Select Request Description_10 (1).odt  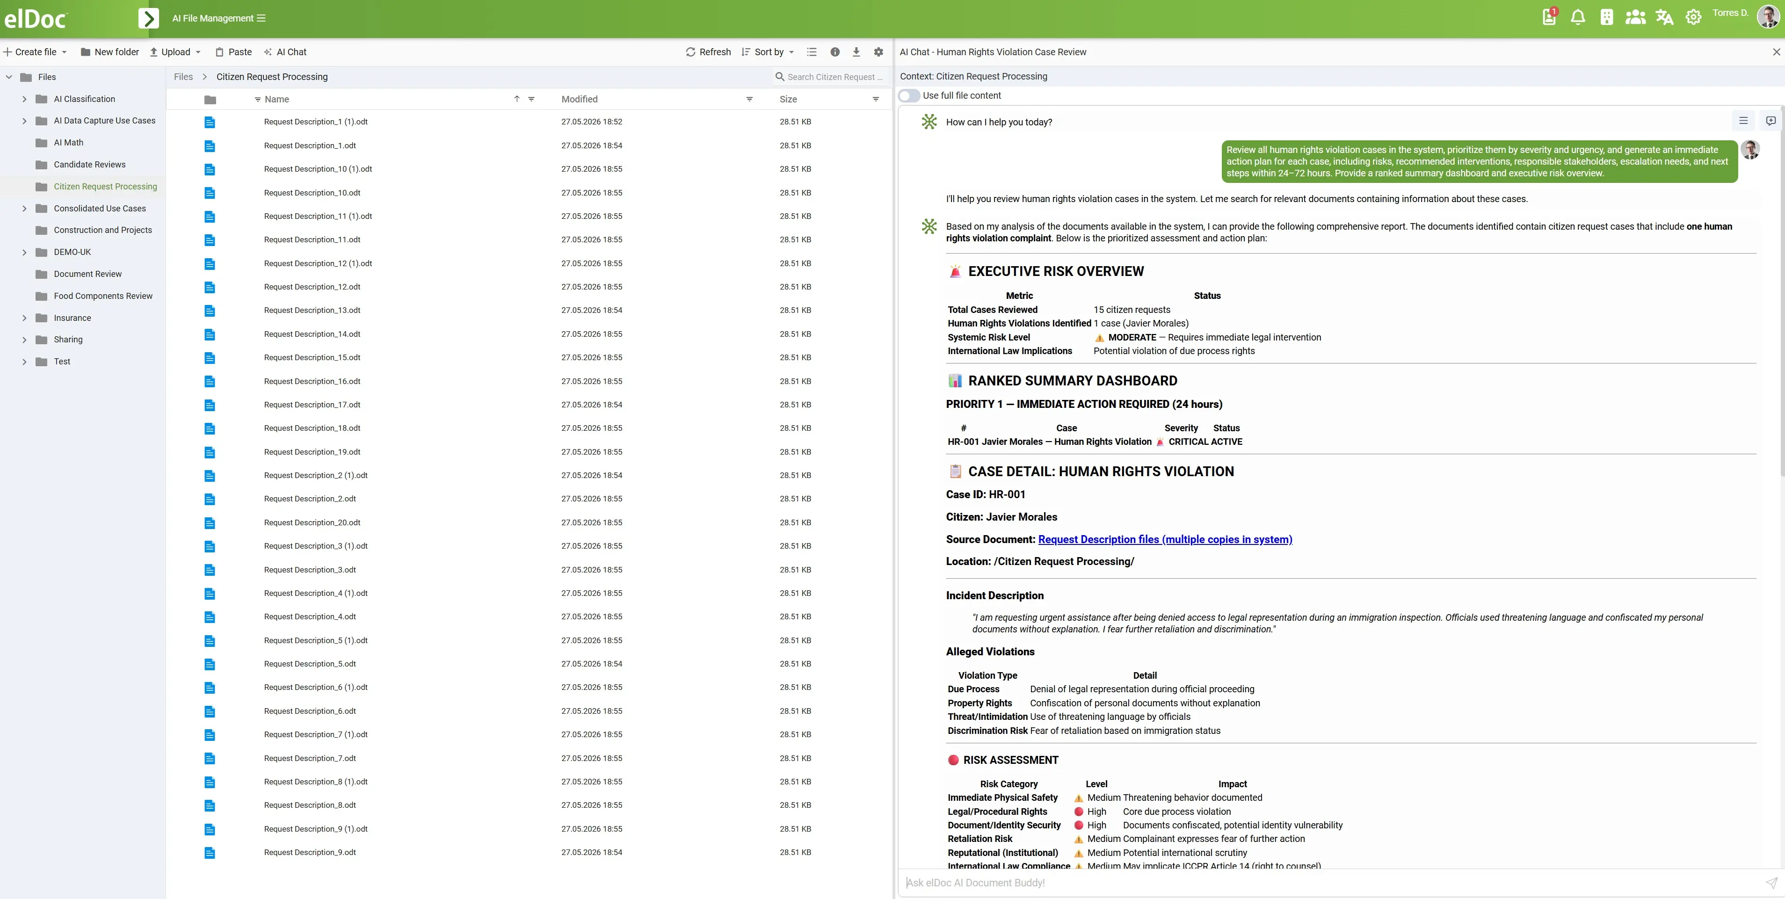pos(317,169)
